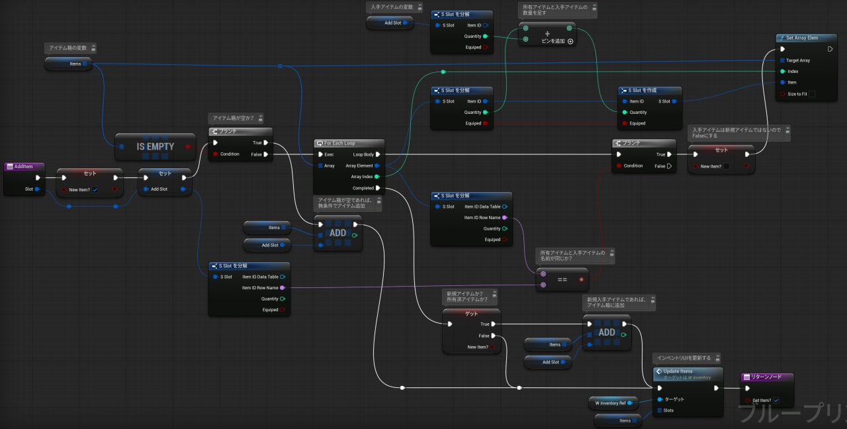Click the Array Index pin on For Each Loop

(x=377, y=177)
